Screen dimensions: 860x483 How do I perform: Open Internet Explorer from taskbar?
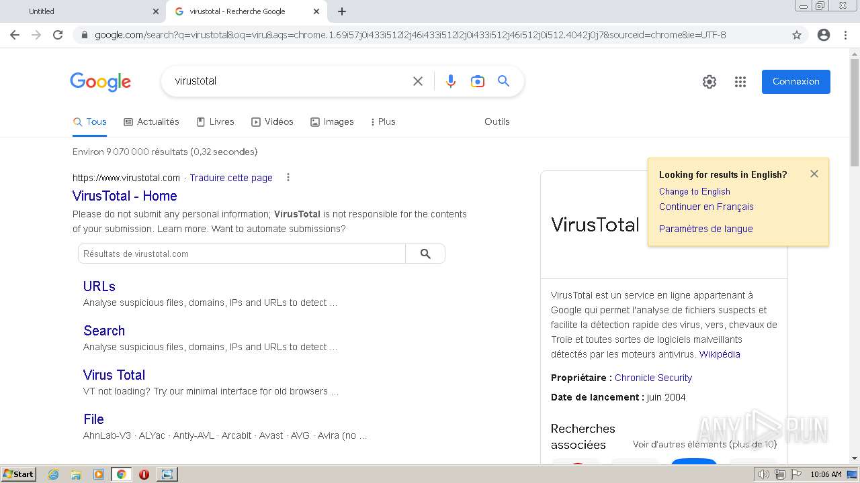(x=53, y=474)
